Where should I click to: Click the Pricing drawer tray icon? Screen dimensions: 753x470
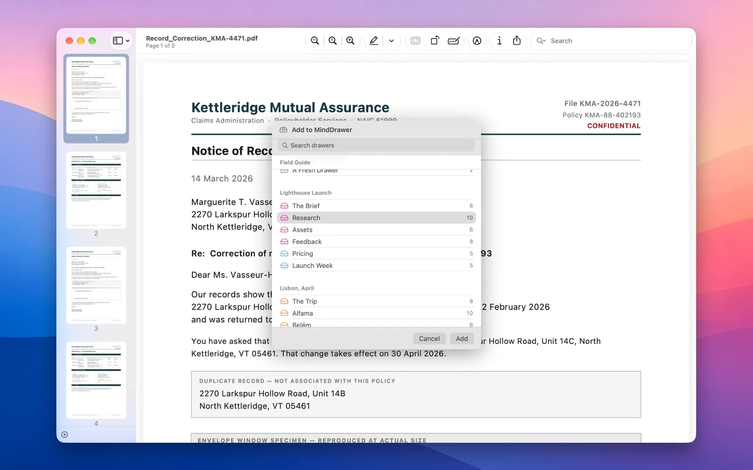[x=284, y=254]
